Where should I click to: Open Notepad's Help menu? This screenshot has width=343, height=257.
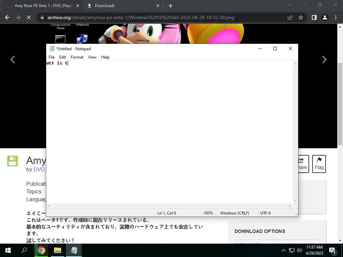coord(105,57)
